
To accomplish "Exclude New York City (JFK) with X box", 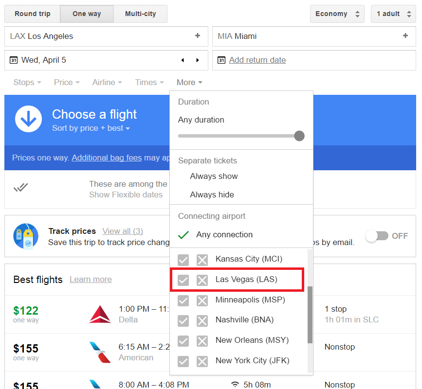I will pos(202,361).
